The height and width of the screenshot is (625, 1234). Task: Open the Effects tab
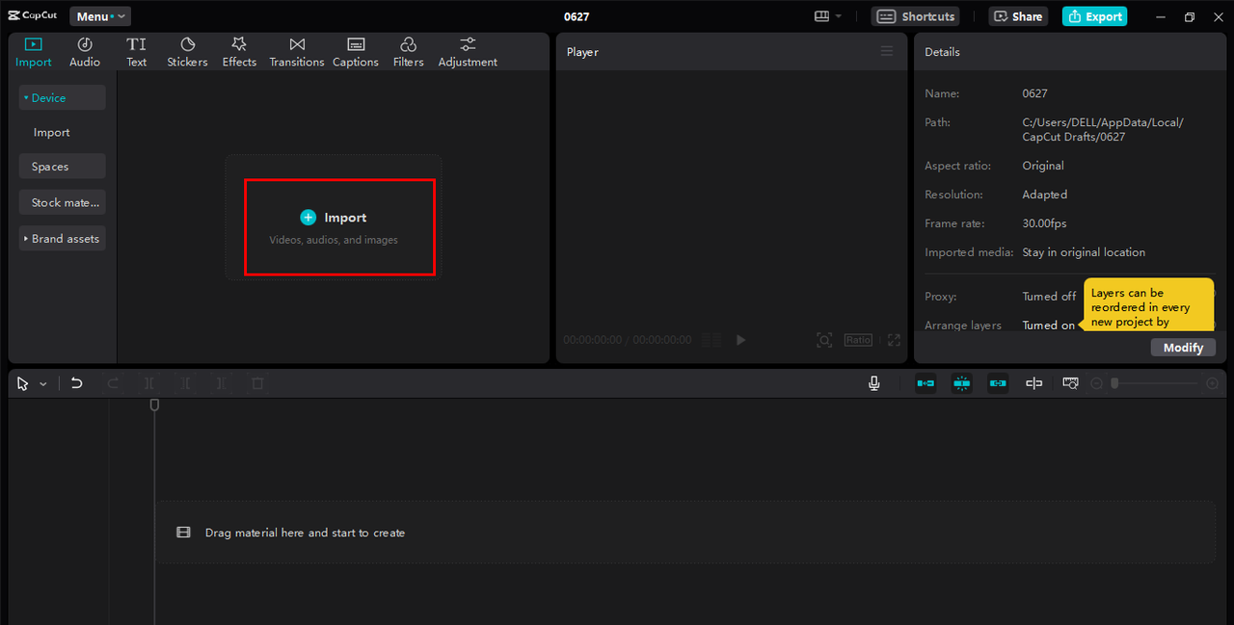coord(239,52)
